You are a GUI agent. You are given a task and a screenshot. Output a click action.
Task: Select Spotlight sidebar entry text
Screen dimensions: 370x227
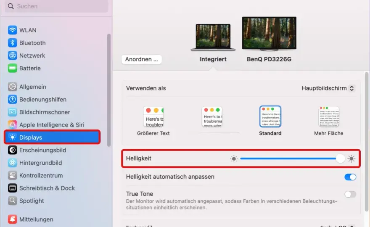point(32,201)
